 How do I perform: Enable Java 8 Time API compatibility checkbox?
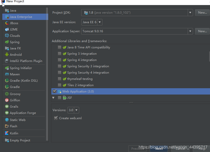tap(59, 47)
